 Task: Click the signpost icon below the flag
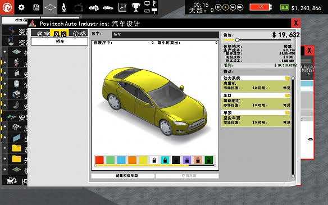[x=154, y=11]
